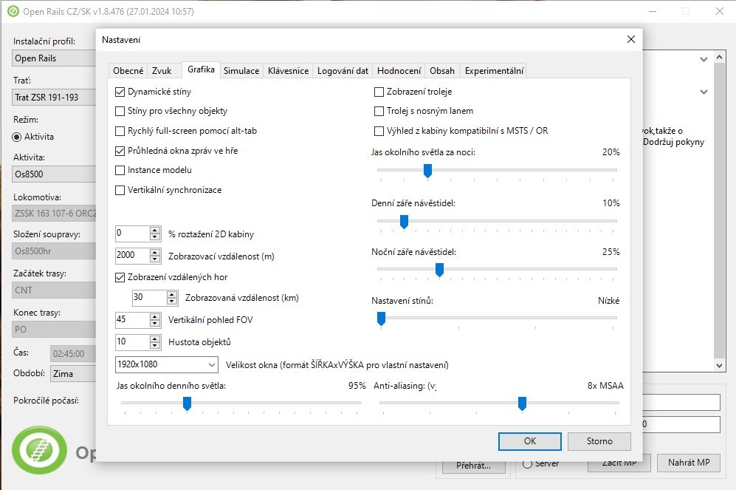Click Přehrát button in main window
736x490 pixels.
point(473,466)
